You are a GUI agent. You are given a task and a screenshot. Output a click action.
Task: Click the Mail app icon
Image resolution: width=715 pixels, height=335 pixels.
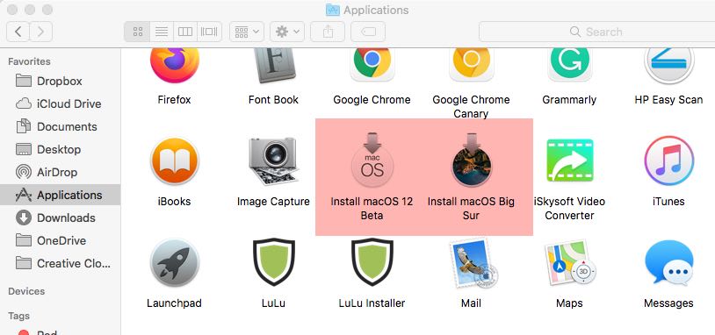[x=473, y=262]
